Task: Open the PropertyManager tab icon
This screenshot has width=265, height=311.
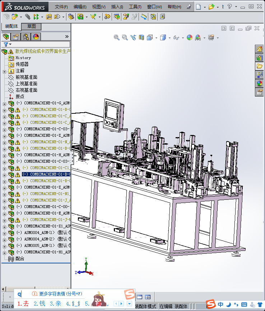Action: click(16, 37)
